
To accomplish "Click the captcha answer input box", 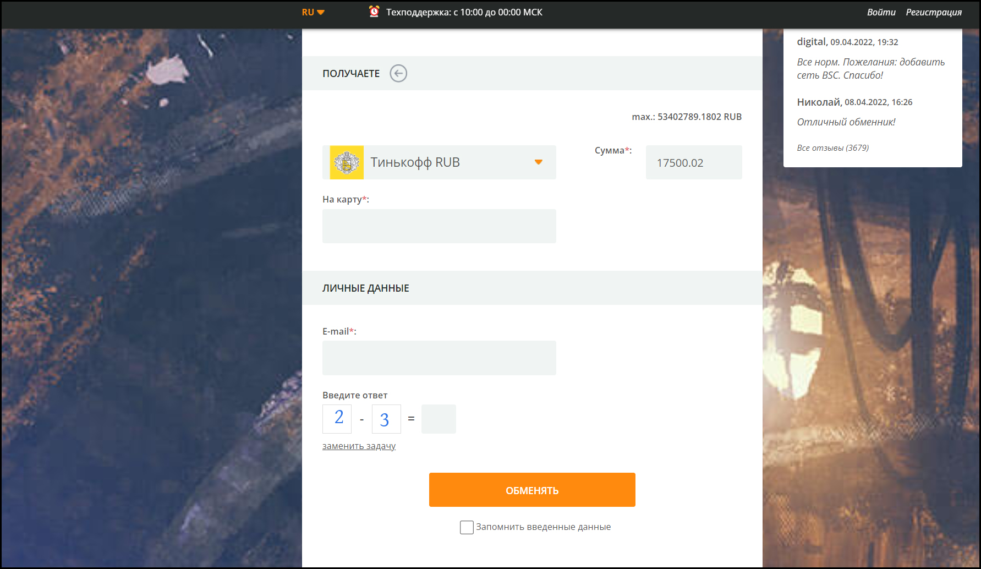I will (x=439, y=419).
